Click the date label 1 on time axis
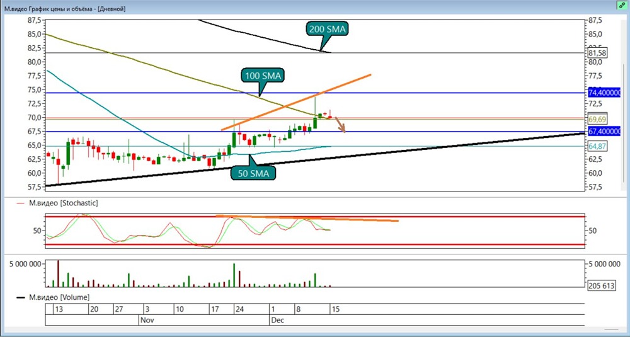630x337 pixels. [273, 310]
